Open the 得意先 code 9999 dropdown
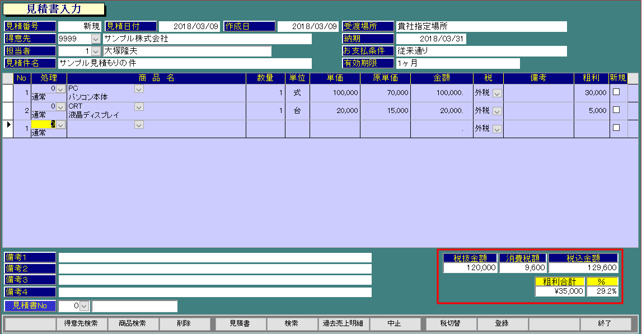The height and width of the screenshot is (334, 642). point(95,39)
